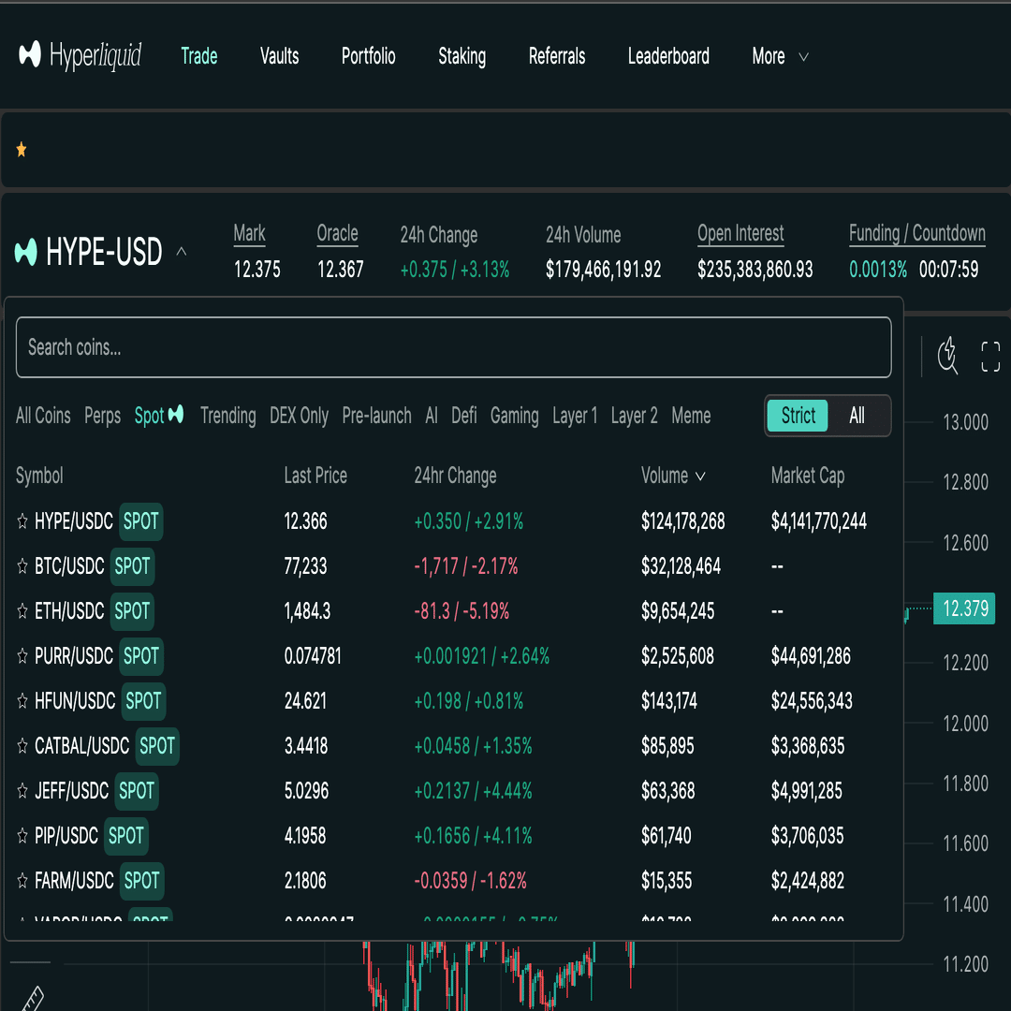Favorite PIP/USDC with its star
The width and height of the screenshot is (1011, 1011).
pyautogui.click(x=22, y=836)
